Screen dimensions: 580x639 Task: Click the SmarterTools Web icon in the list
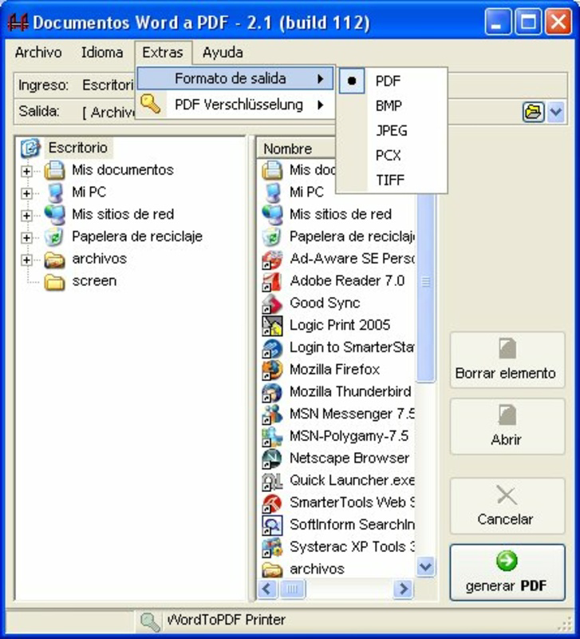272,503
